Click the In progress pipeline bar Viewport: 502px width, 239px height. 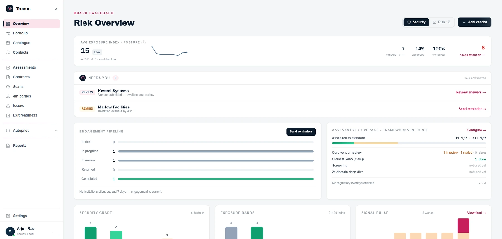216,151
